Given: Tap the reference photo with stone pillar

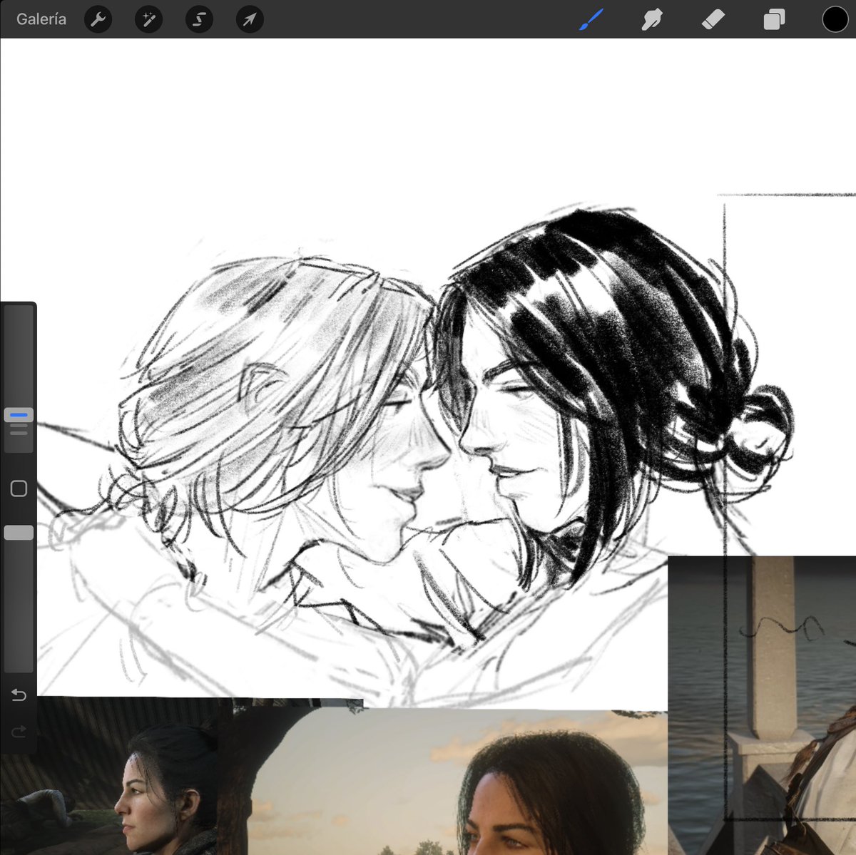Looking at the screenshot, I should (x=762, y=705).
